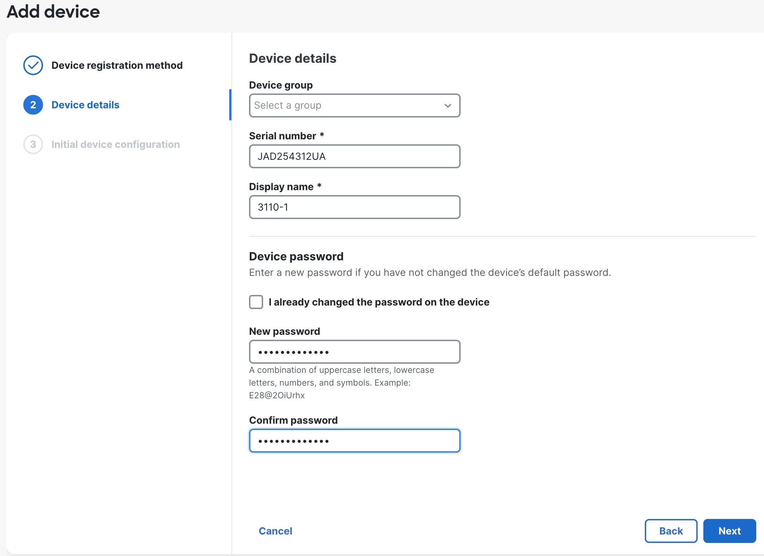Image resolution: width=764 pixels, height=556 pixels.
Task: Click the completed checkmark step icon
Action: point(33,65)
